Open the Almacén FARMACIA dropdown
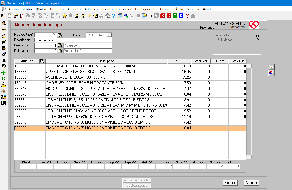The width and height of the screenshot is (292, 190). (x=110, y=35)
